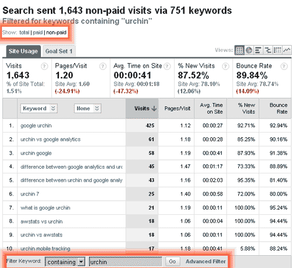
Task: Open help icon beside % New Visits
Action: (x=225, y=67)
